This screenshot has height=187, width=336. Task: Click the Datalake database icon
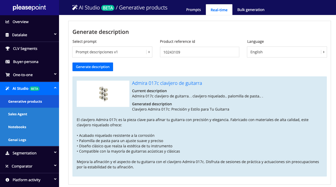click(x=7, y=35)
